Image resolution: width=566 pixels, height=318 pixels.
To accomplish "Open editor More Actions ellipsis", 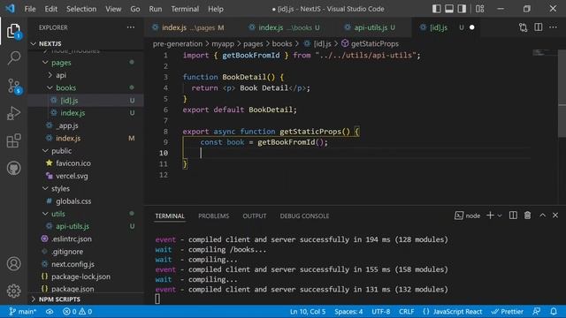I will pyautogui.click(x=553, y=27).
